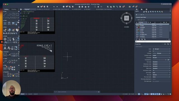This screenshot has width=179, height=101.
Task: Select the Rectangle tool in Draw panel
Action: click(17, 14)
